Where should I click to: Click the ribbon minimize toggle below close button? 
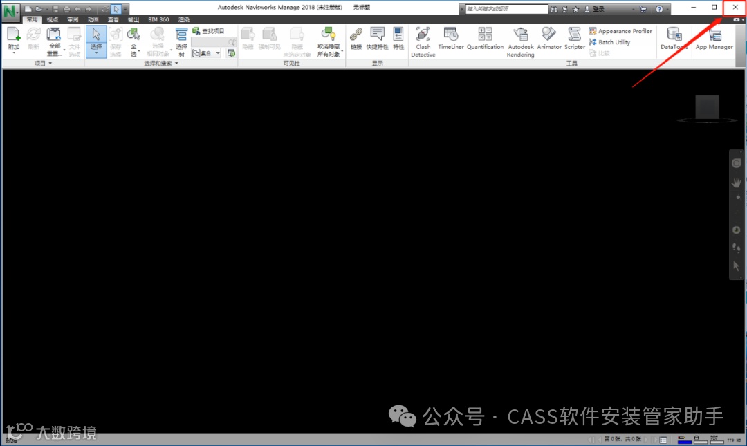coord(737,19)
